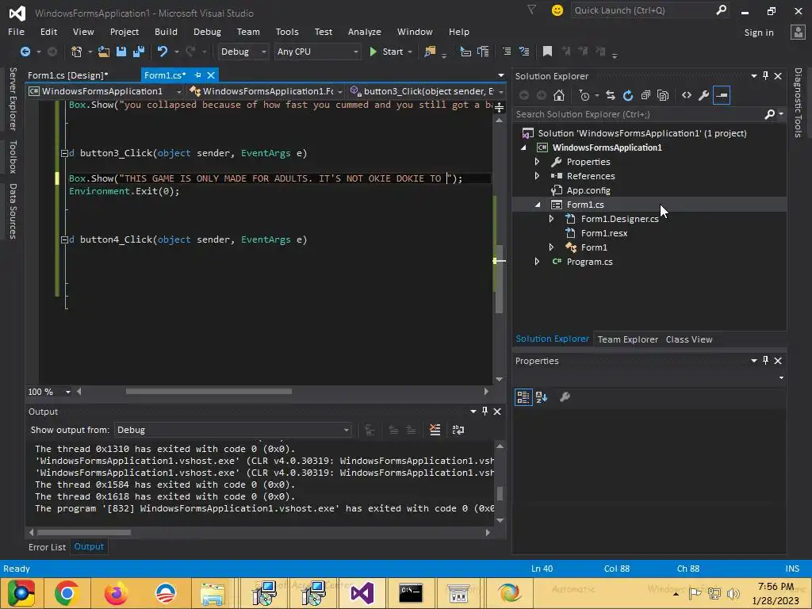The width and height of the screenshot is (812, 609).
Task: Click the code editor horizontal scrollbar thumb
Action: coord(209,392)
